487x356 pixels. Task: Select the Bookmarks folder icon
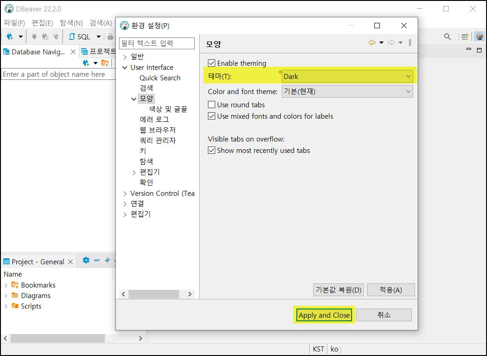click(15, 285)
